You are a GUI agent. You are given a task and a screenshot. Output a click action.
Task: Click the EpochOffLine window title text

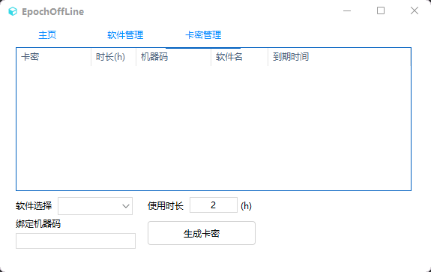[52, 11]
